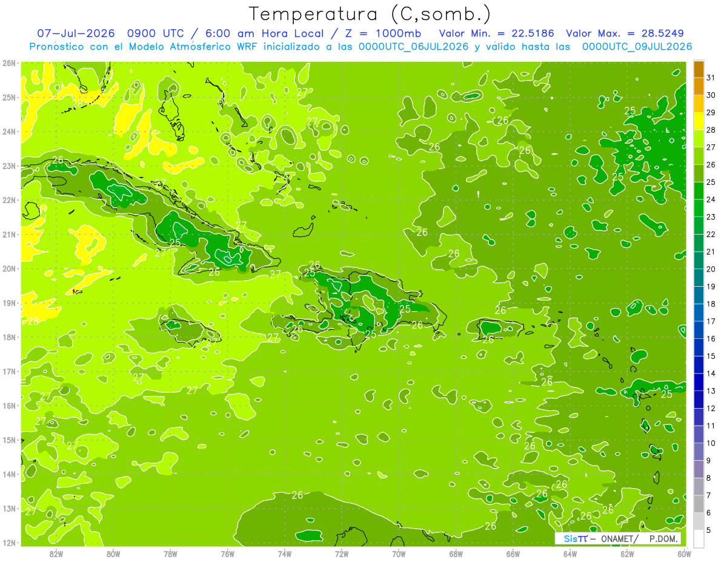Click the '82W' longitude axis label

click(56, 554)
